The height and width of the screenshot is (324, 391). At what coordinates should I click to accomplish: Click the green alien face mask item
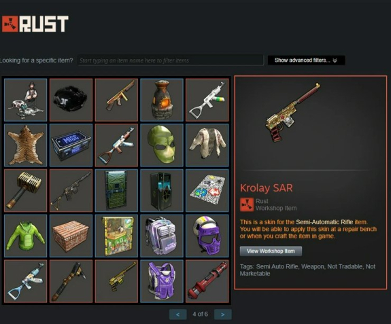162,145
